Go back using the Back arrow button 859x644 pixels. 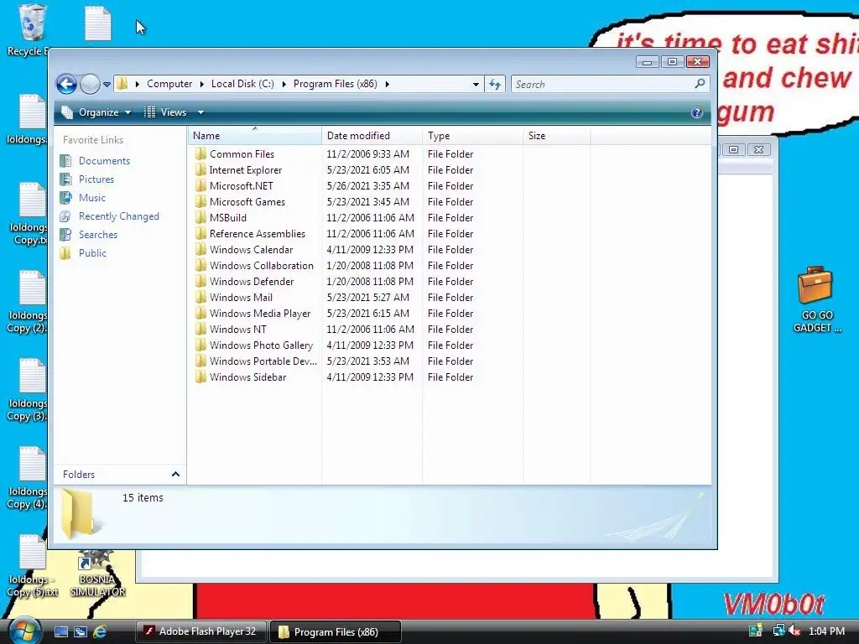pyautogui.click(x=66, y=85)
